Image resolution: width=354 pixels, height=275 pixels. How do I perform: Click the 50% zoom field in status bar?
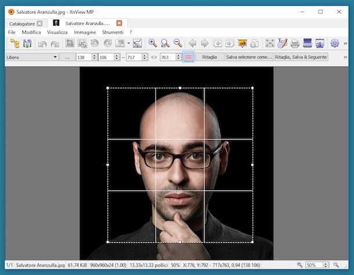click(x=314, y=265)
